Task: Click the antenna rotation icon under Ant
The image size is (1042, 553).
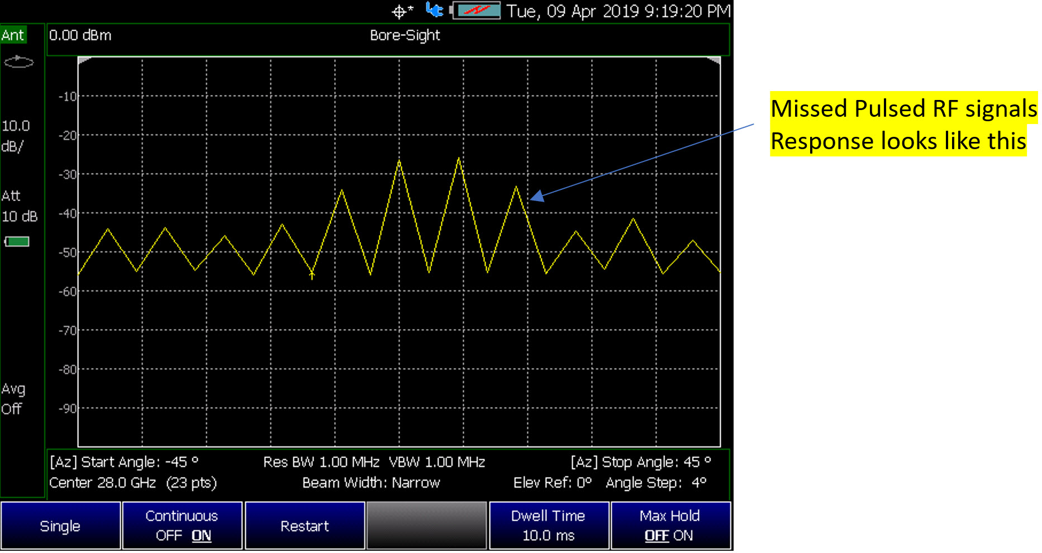Action: 18,61
